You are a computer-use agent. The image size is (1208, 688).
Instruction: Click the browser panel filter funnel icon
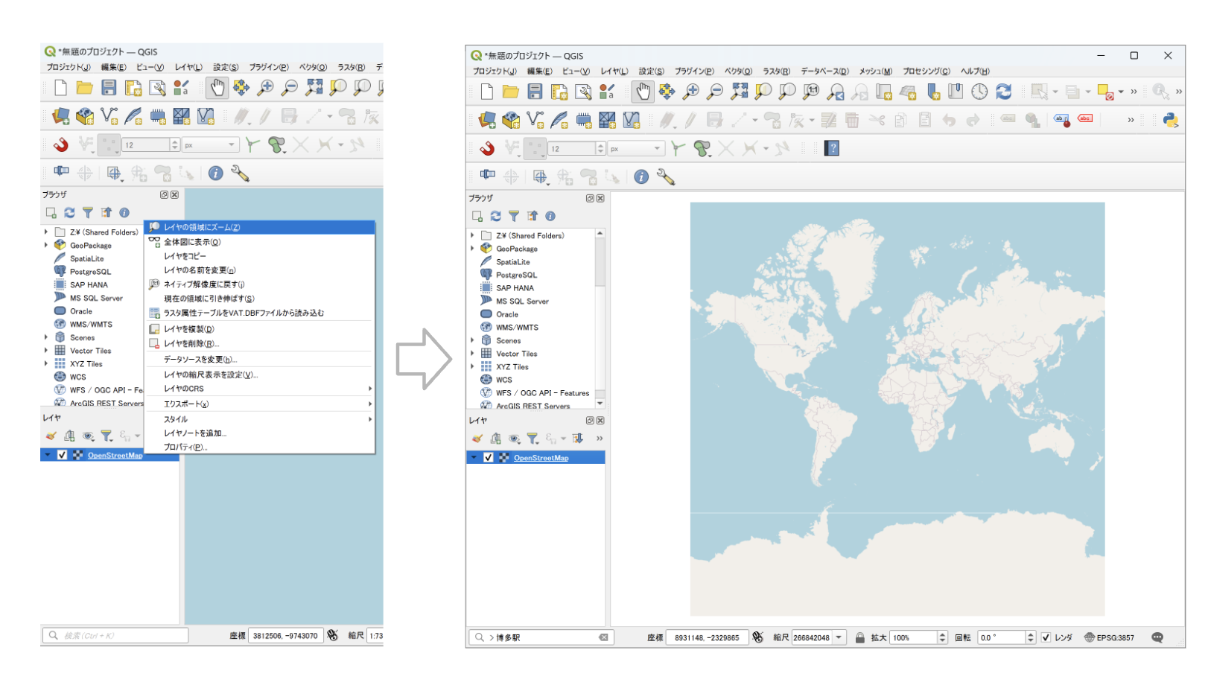pyautogui.click(x=514, y=216)
